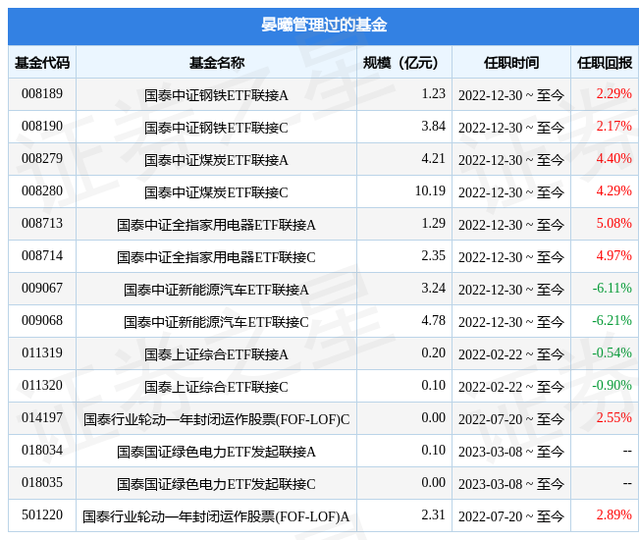Click scale value 4.78
639x540 pixels.
(x=433, y=321)
